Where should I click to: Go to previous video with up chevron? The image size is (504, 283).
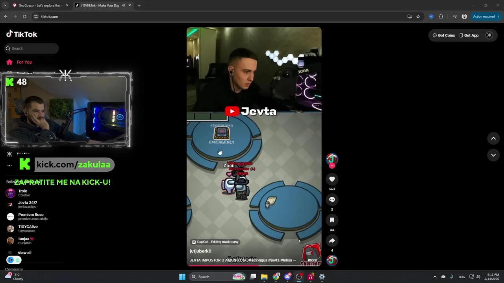click(493, 138)
